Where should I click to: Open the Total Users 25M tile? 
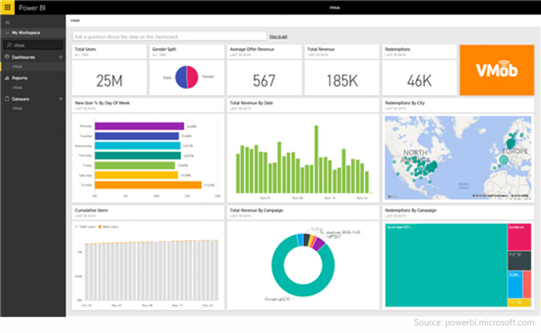pyautogui.click(x=109, y=80)
